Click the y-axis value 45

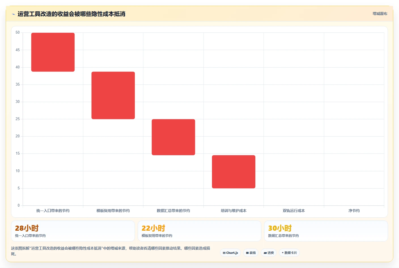pyautogui.click(x=18, y=50)
